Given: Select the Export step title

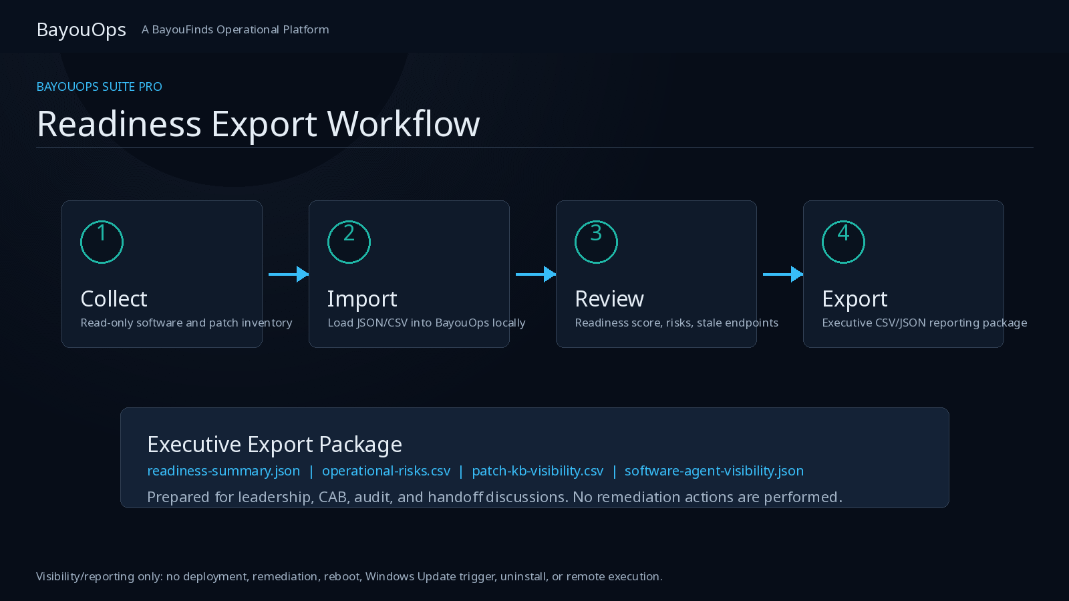Looking at the screenshot, I should click(x=855, y=299).
